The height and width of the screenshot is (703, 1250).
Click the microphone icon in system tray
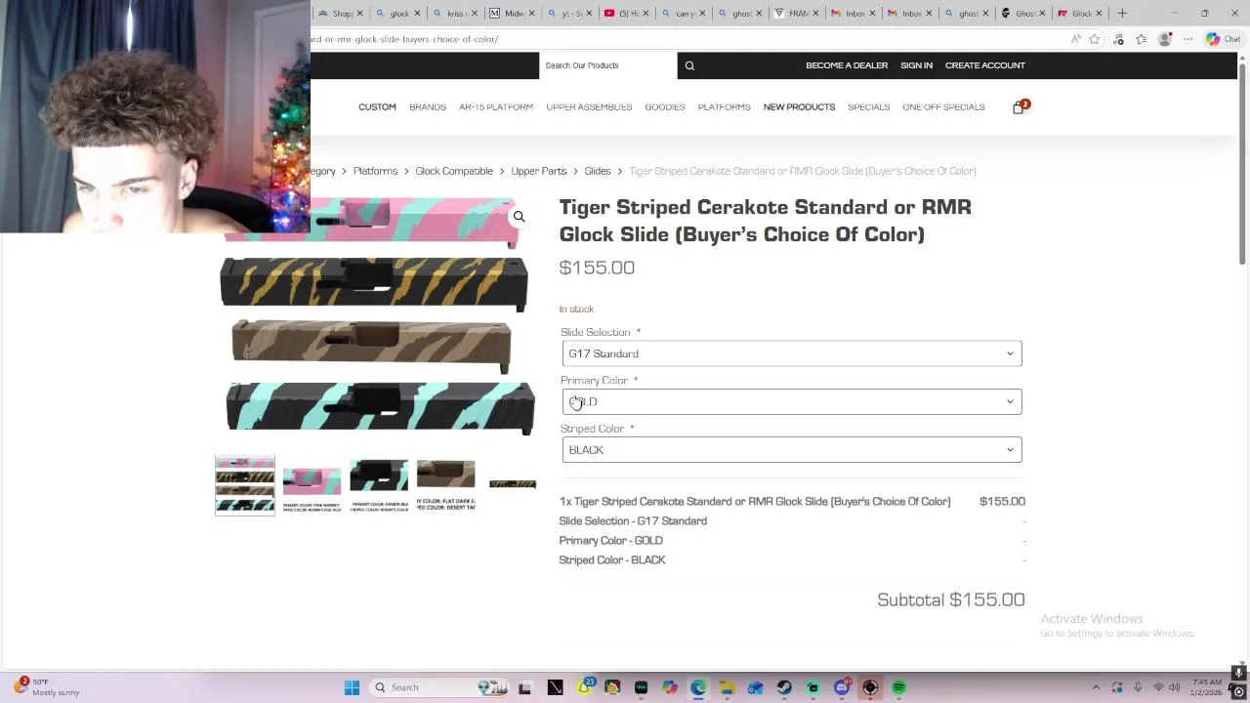click(1138, 687)
